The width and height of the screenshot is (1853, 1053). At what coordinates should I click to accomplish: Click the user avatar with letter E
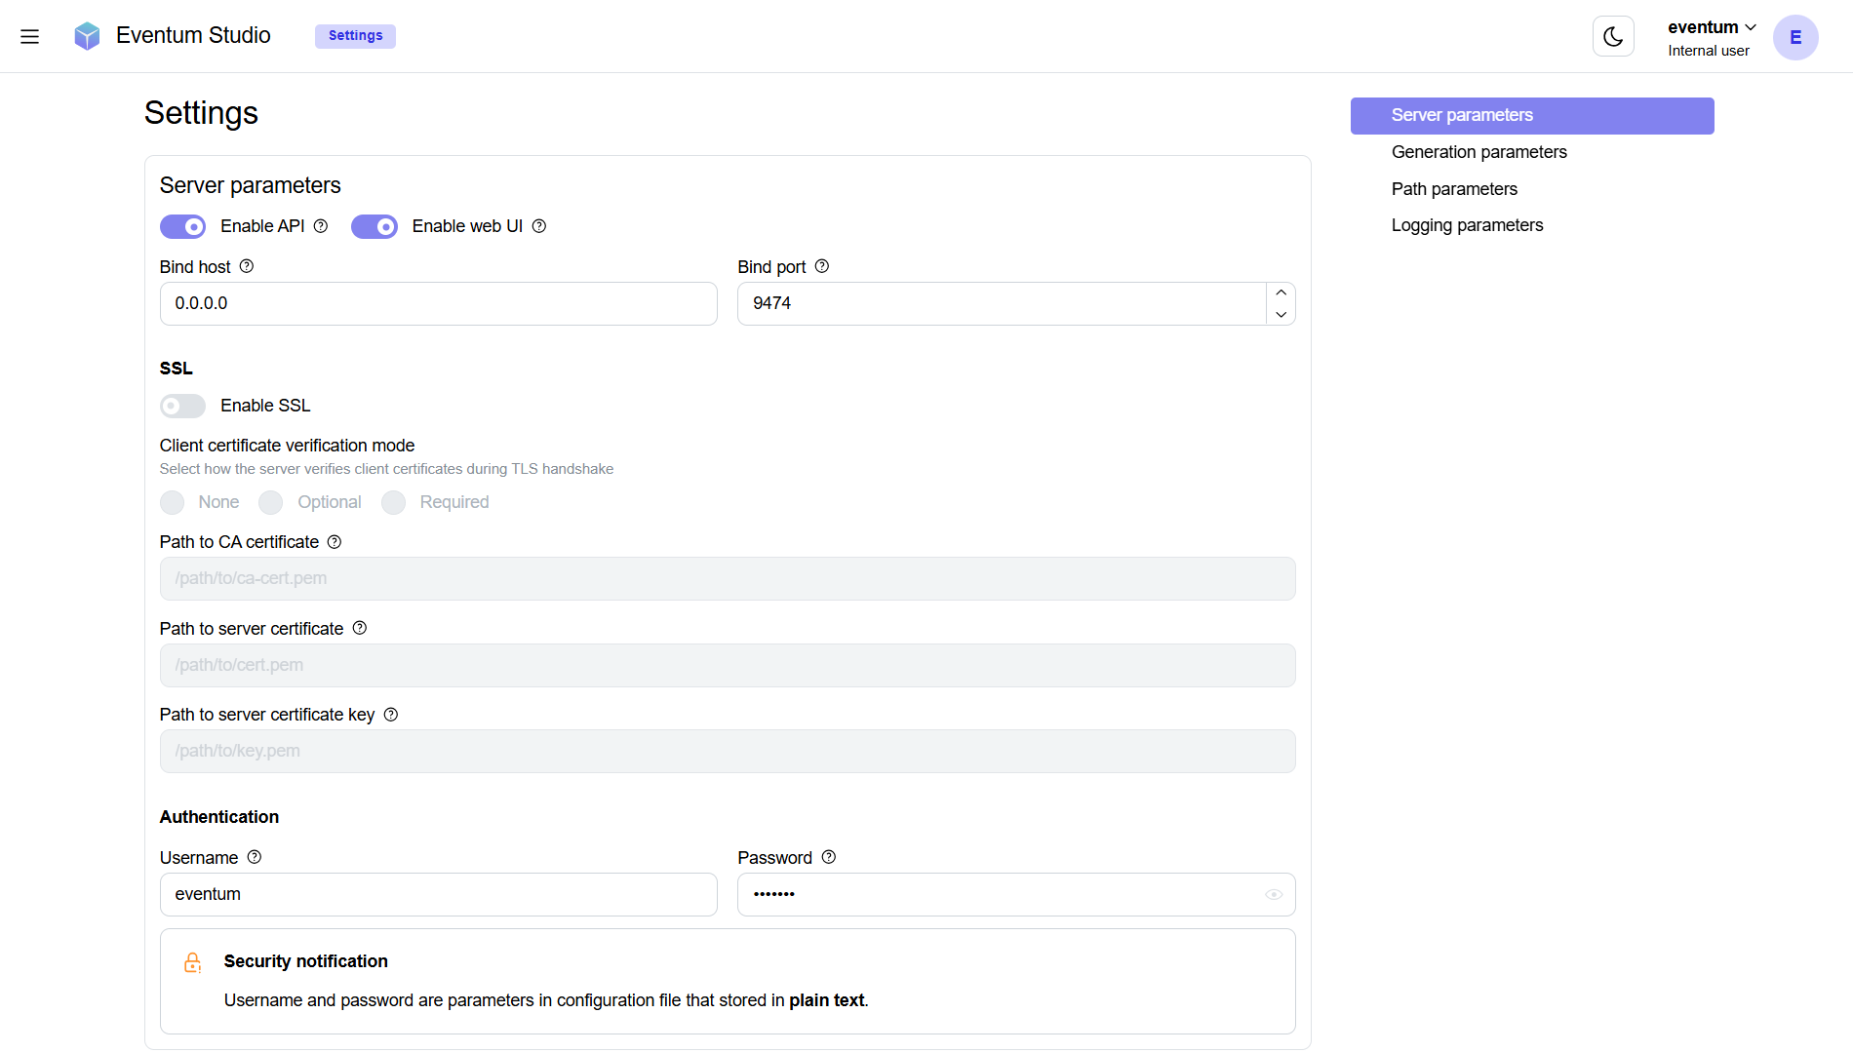[x=1794, y=37]
